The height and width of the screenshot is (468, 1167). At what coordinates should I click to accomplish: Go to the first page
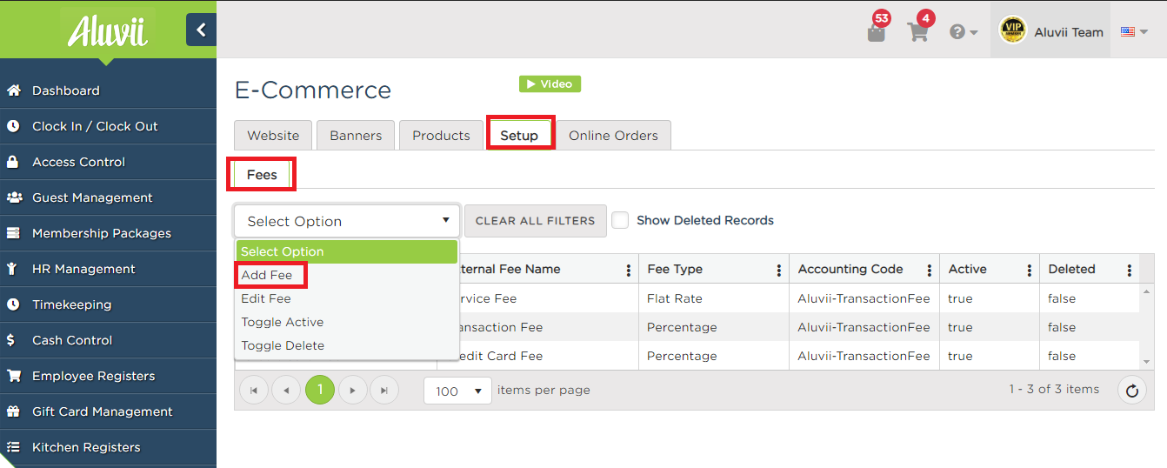click(254, 391)
